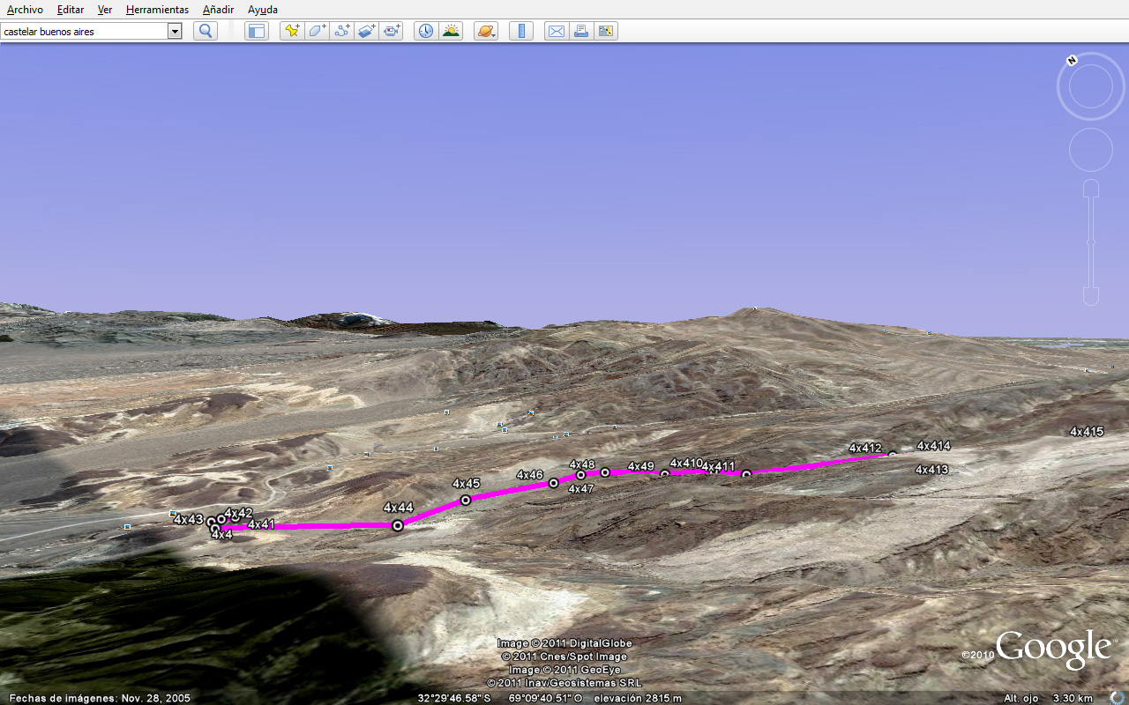Viewport: 1129px width, 705px height.
Task: Click the imagery date Nov. 28, 2005 text
Action: [x=157, y=698]
